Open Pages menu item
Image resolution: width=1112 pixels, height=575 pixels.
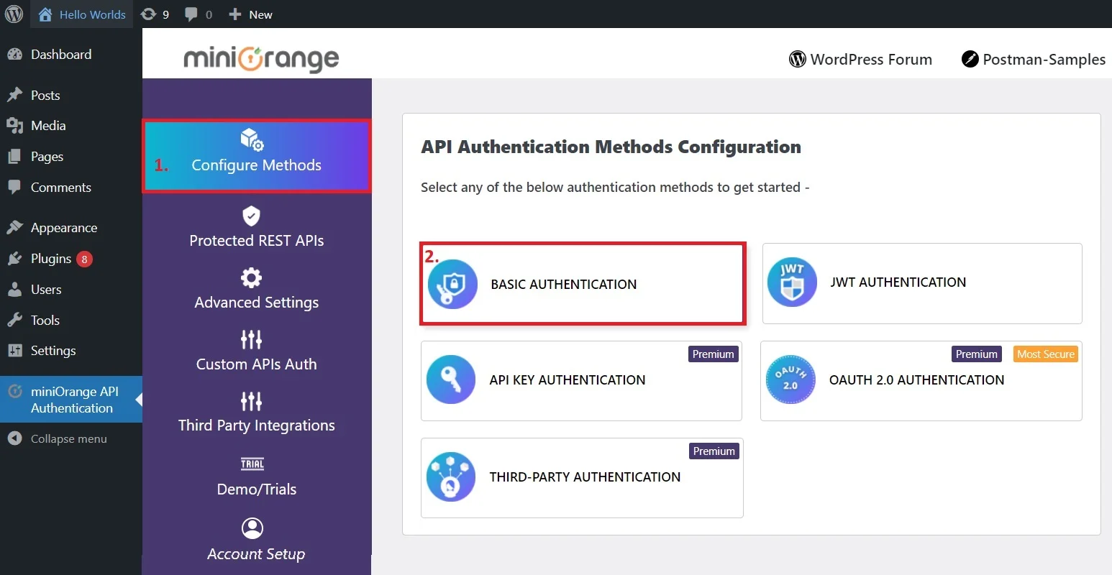pyautogui.click(x=71, y=157)
